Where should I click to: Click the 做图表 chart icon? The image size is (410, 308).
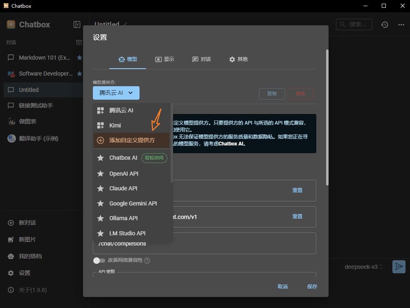coord(11,121)
